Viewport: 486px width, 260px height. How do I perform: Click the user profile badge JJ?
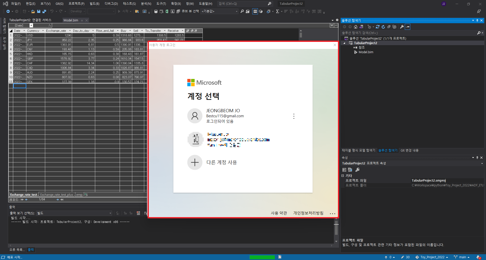tap(443, 4)
